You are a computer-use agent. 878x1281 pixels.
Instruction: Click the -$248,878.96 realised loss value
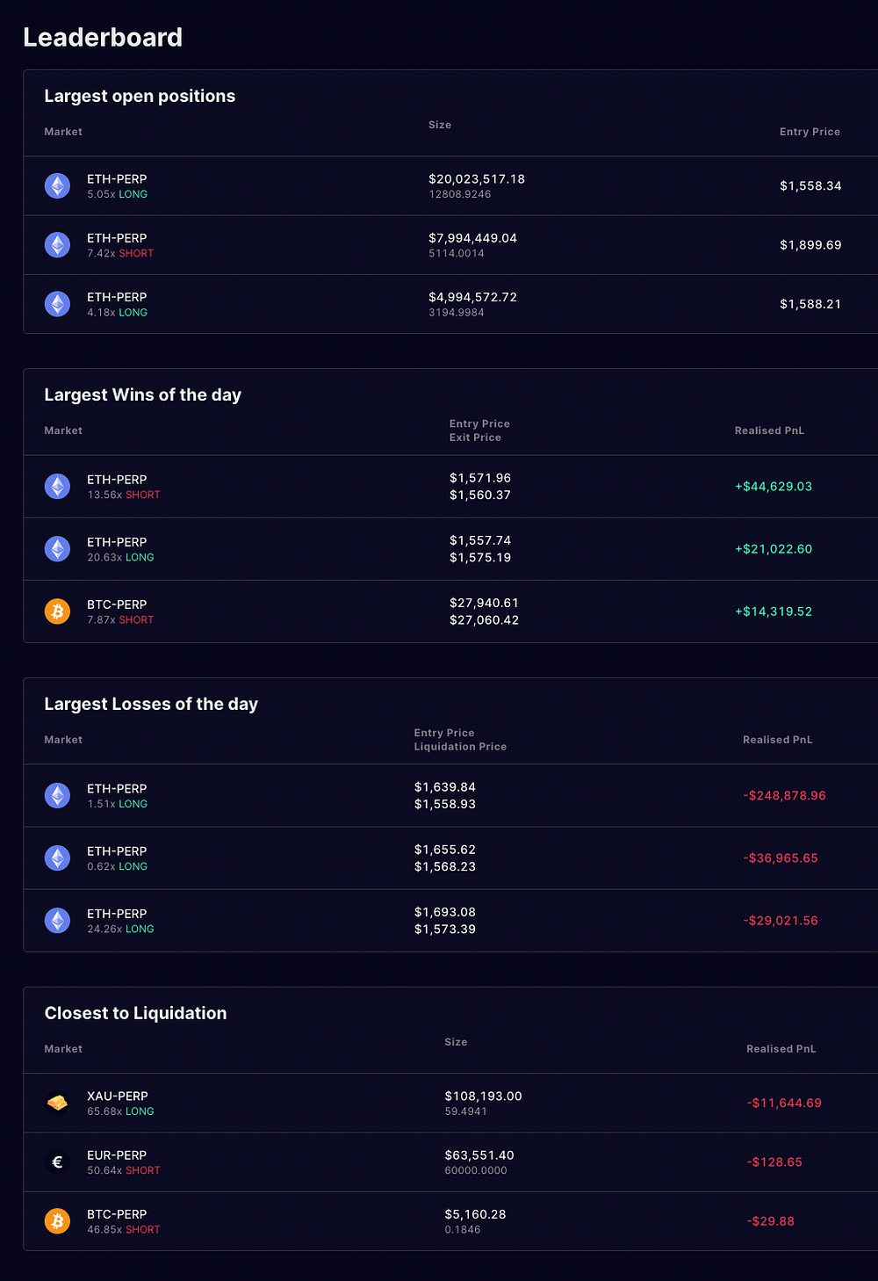(x=784, y=796)
